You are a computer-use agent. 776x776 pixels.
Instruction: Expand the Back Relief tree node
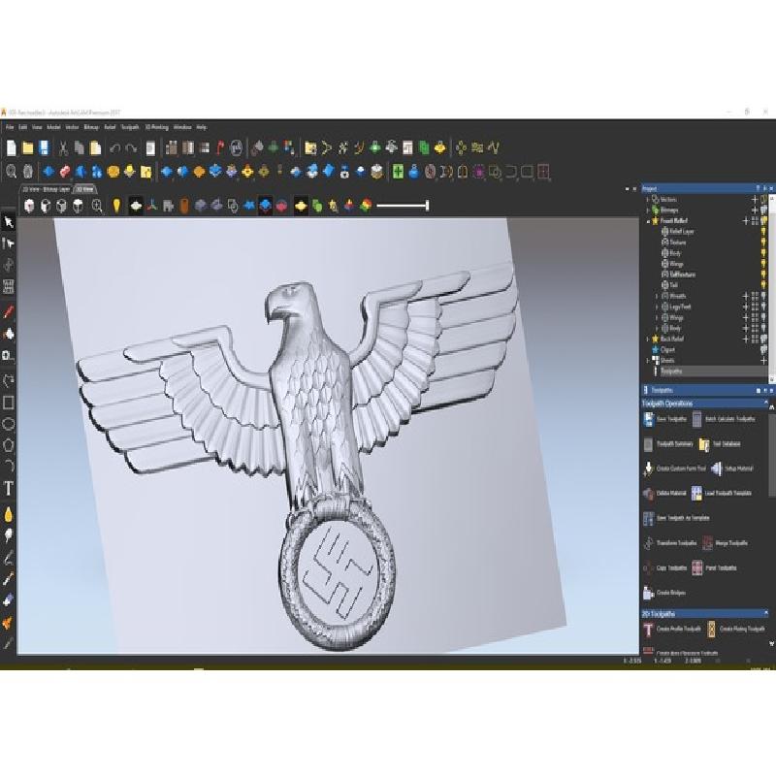click(x=648, y=339)
